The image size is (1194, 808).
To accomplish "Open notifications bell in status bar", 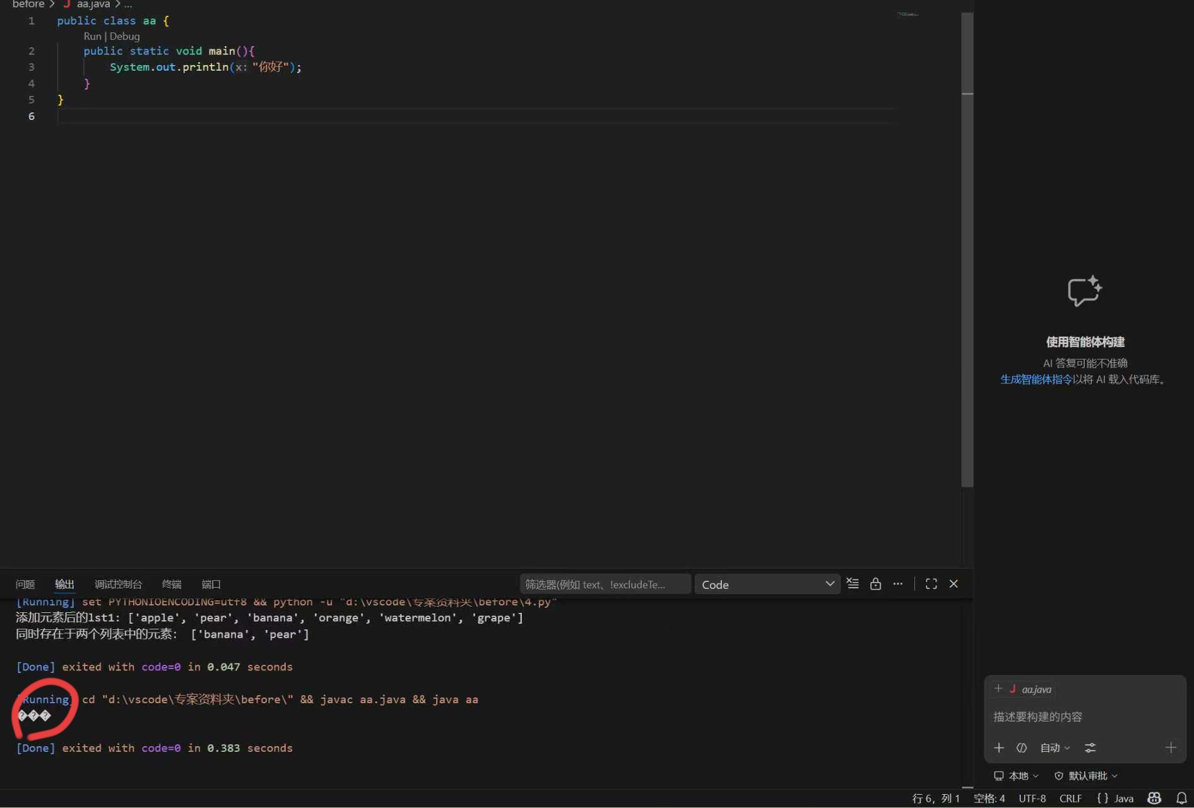I will pyautogui.click(x=1181, y=799).
